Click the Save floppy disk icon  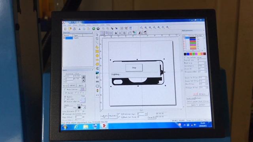point(74,29)
